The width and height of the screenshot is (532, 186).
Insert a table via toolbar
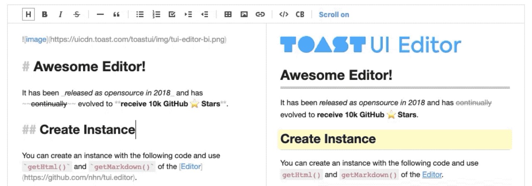point(228,15)
